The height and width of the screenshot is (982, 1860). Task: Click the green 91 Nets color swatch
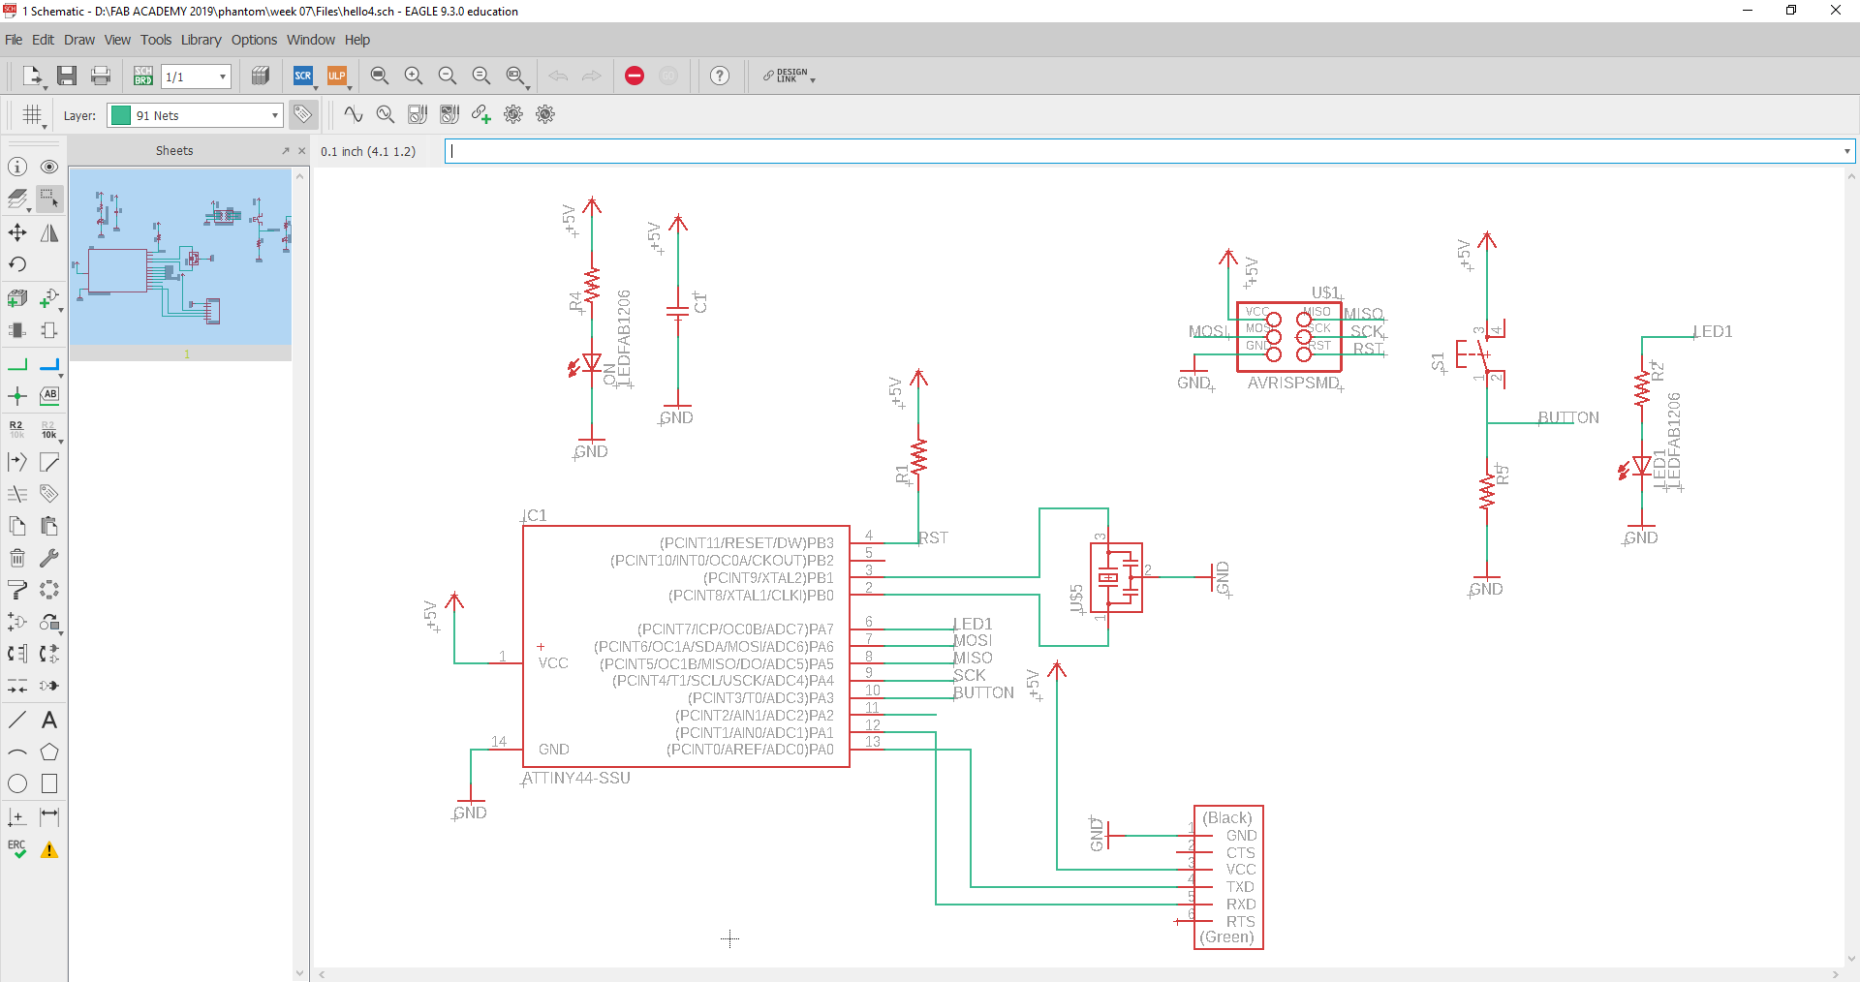click(121, 115)
